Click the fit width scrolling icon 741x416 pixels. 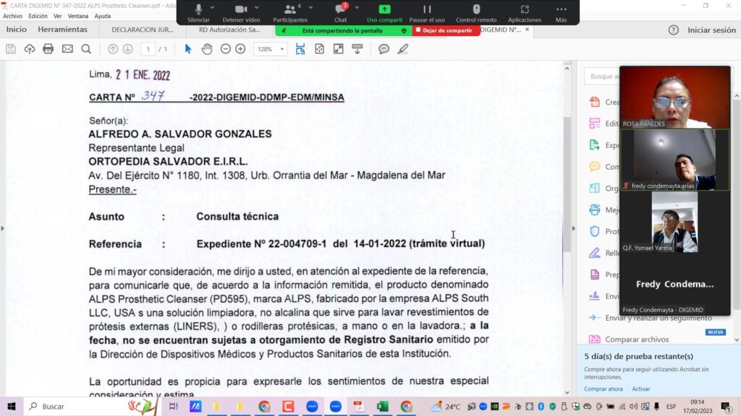[x=300, y=48]
